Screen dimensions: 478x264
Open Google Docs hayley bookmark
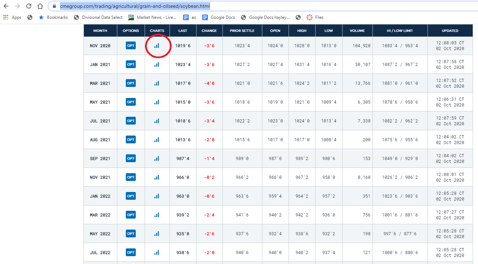[x=265, y=17]
